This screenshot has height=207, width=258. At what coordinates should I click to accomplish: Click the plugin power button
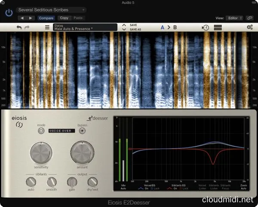9,13
